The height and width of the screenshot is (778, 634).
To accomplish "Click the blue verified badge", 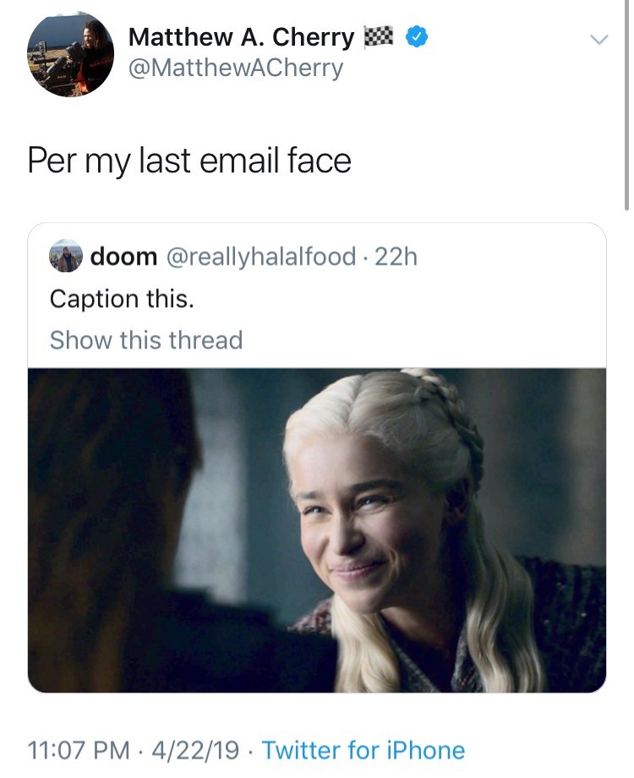I will tap(417, 37).
